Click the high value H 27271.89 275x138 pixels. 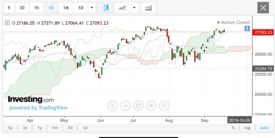tap(48, 23)
